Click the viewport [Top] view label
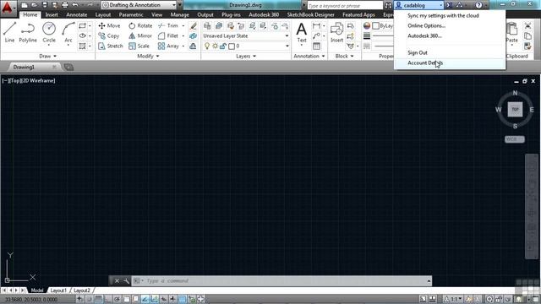The image size is (541, 304). tap(15, 81)
